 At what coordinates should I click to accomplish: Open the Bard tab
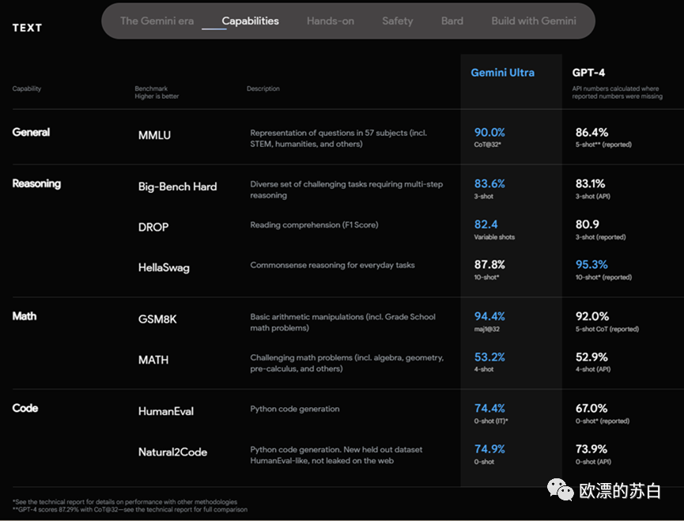click(x=452, y=21)
